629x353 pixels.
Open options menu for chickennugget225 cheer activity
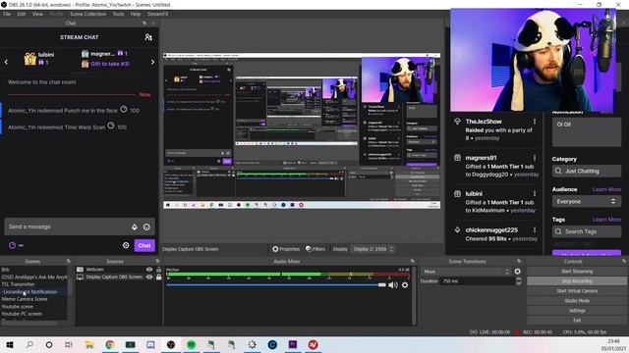point(535,229)
